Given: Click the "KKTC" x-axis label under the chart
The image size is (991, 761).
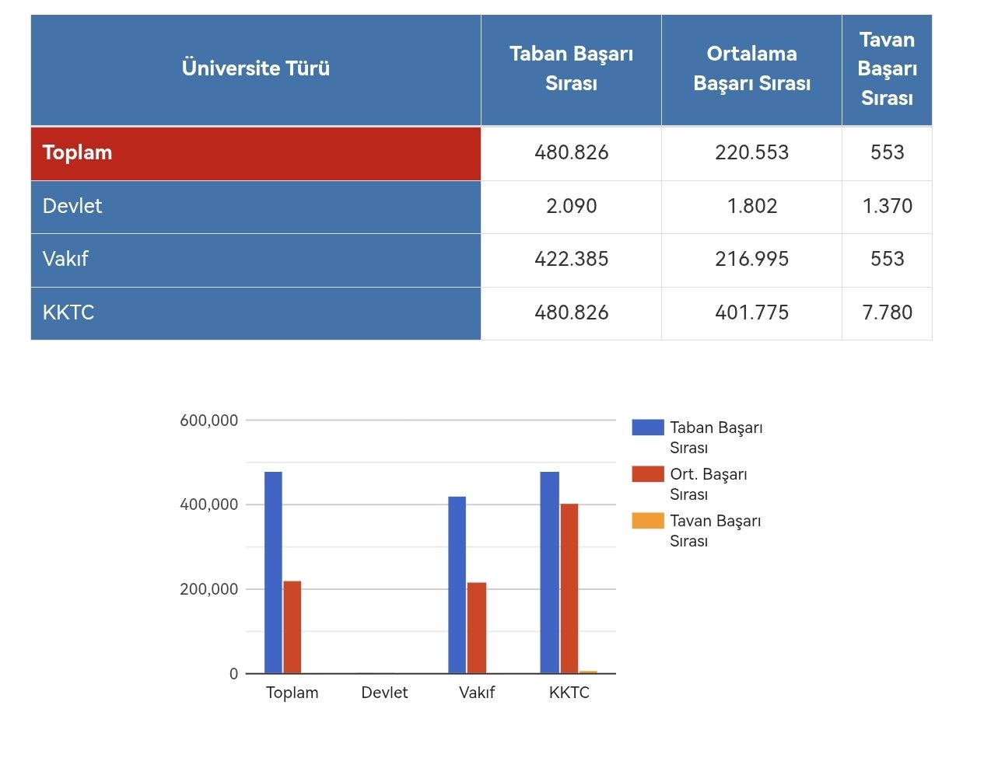Looking at the screenshot, I should [x=569, y=693].
